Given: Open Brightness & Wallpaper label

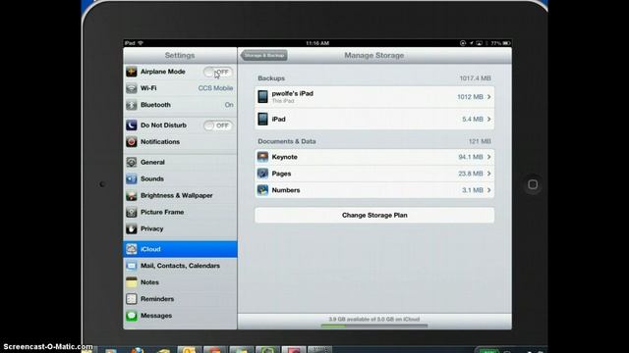Looking at the screenshot, I should pyautogui.click(x=177, y=196).
